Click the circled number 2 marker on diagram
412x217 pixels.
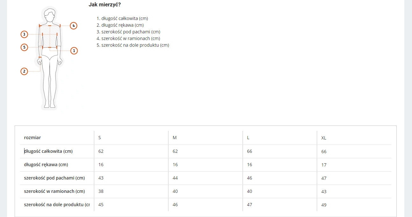click(24, 71)
